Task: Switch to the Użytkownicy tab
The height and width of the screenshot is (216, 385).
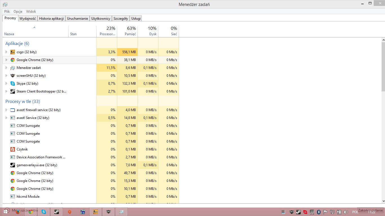Action: (x=101, y=19)
